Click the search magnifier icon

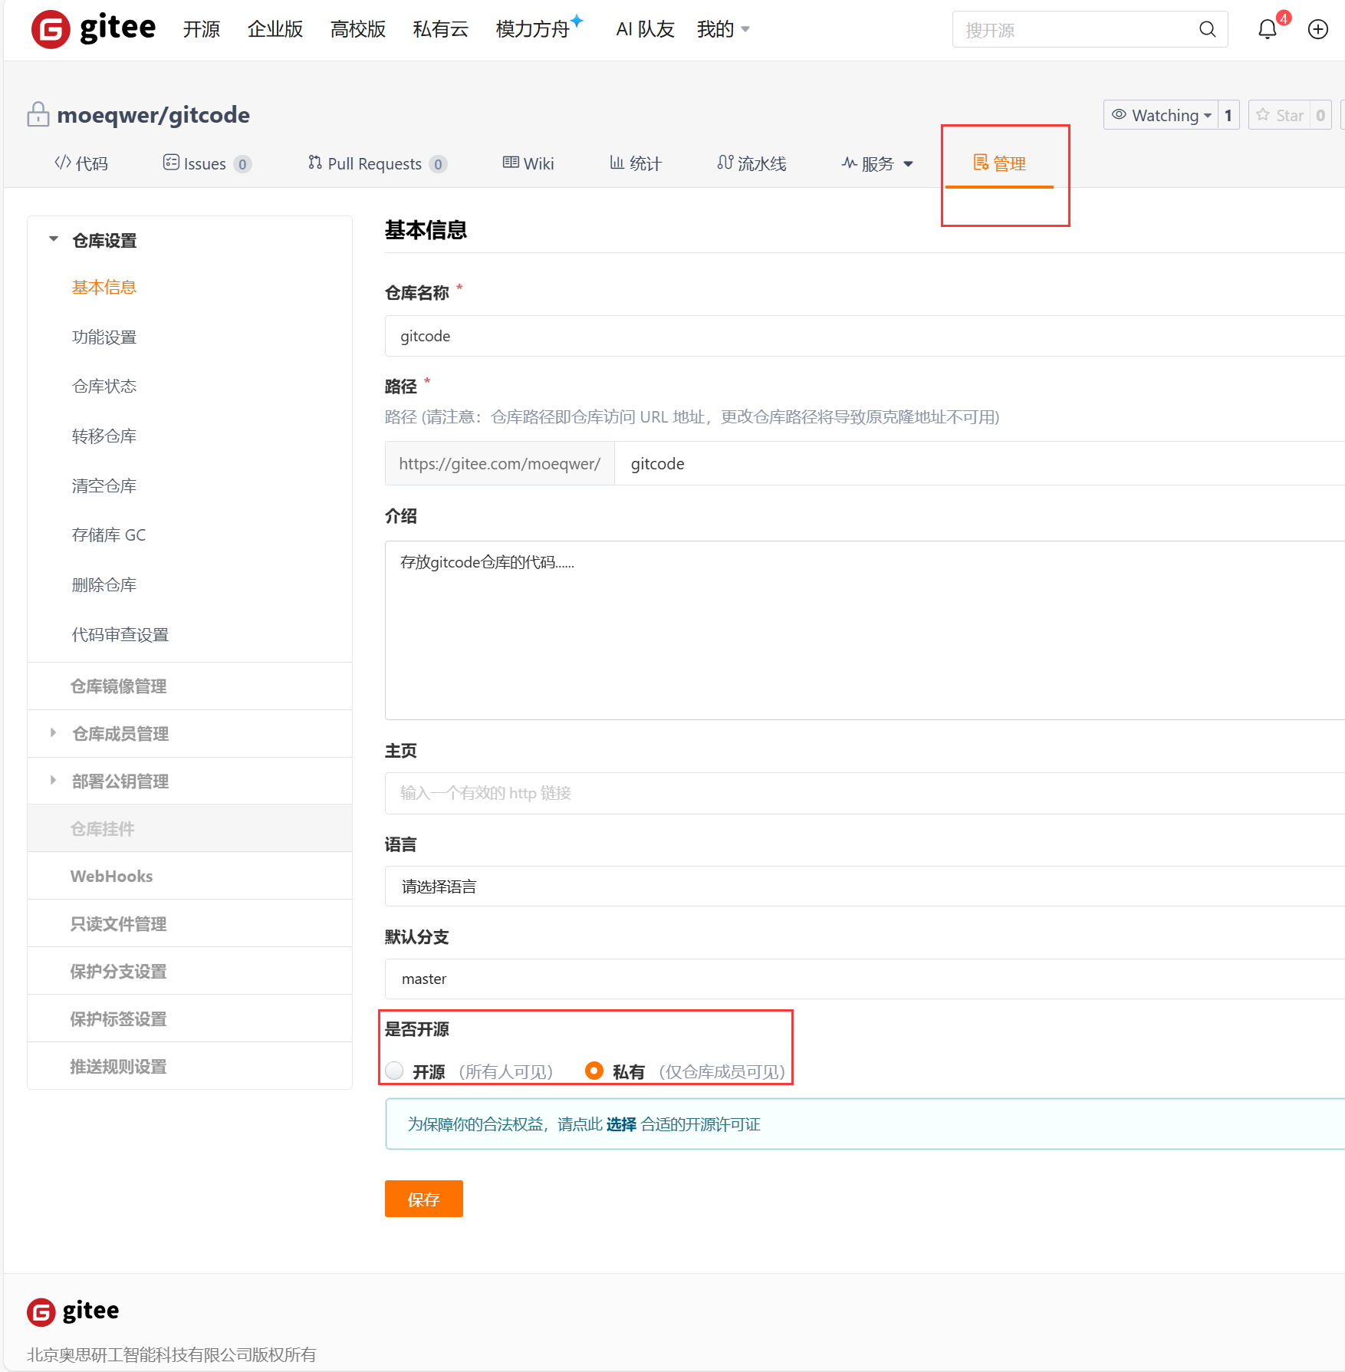(x=1207, y=29)
